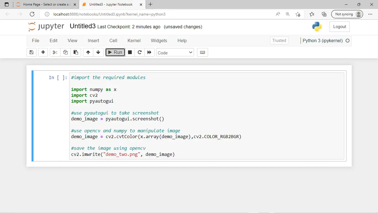Copy the selected cell
378x213 pixels.
(x=65, y=52)
